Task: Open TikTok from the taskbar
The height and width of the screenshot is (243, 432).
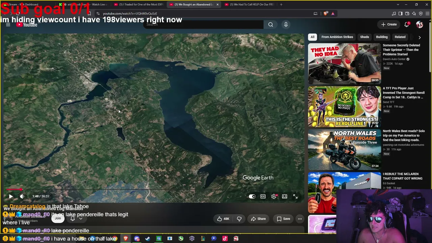Action: tap(225, 239)
